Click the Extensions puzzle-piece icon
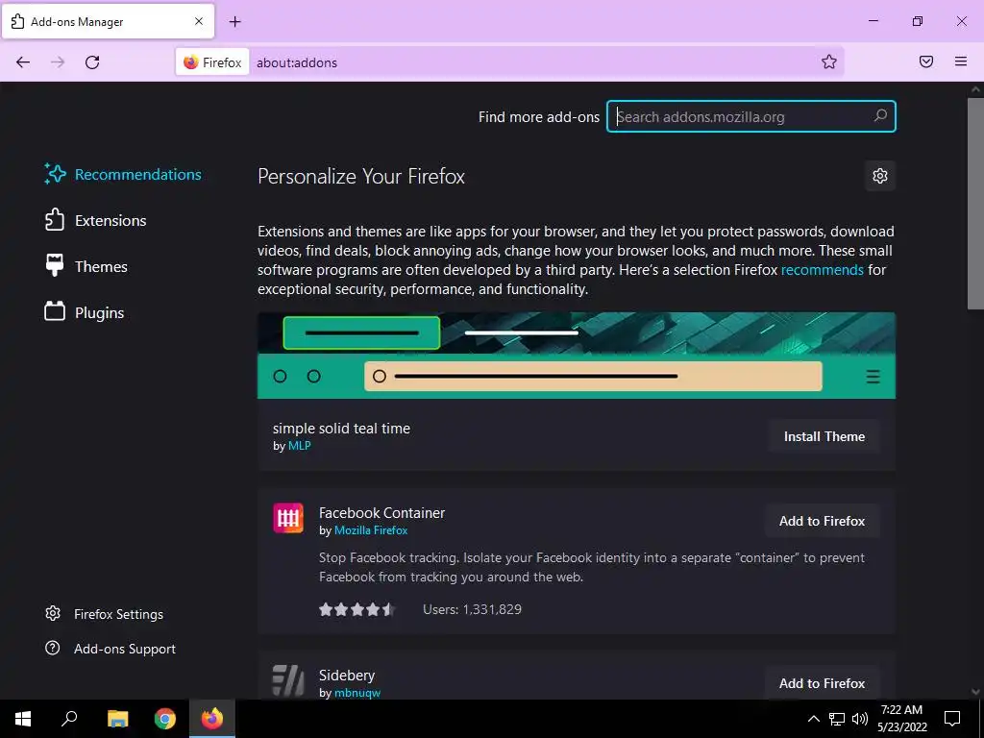This screenshot has height=738, width=984. (55, 220)
